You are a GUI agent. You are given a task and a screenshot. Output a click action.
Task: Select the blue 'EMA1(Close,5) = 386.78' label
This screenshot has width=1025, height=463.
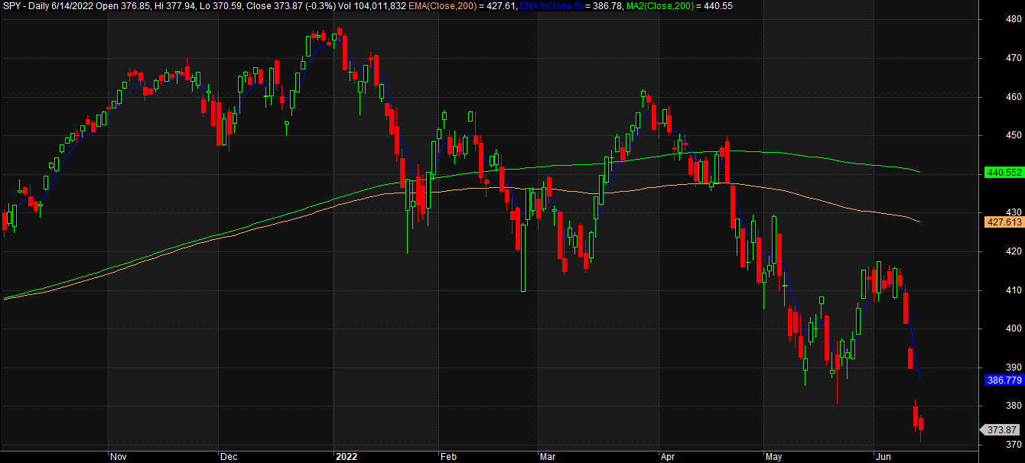click(x=569, y=5)
